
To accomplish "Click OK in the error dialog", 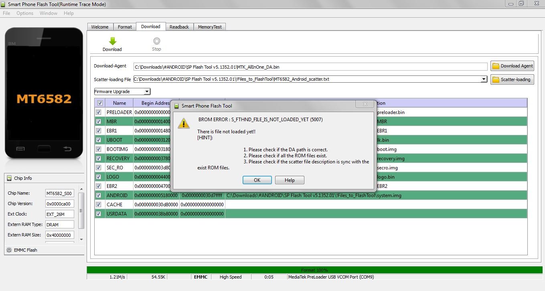I will point(257,180).
